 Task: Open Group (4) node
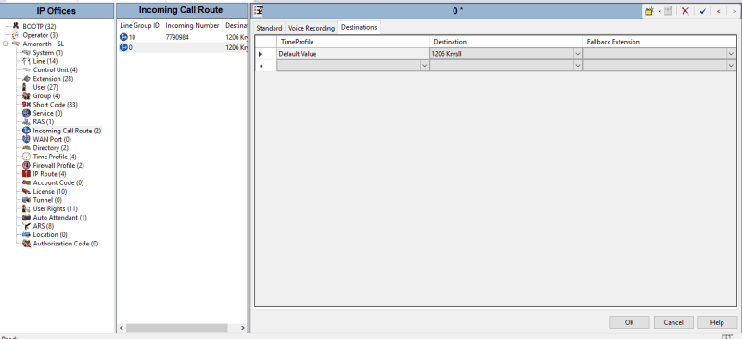coord(46,96)
